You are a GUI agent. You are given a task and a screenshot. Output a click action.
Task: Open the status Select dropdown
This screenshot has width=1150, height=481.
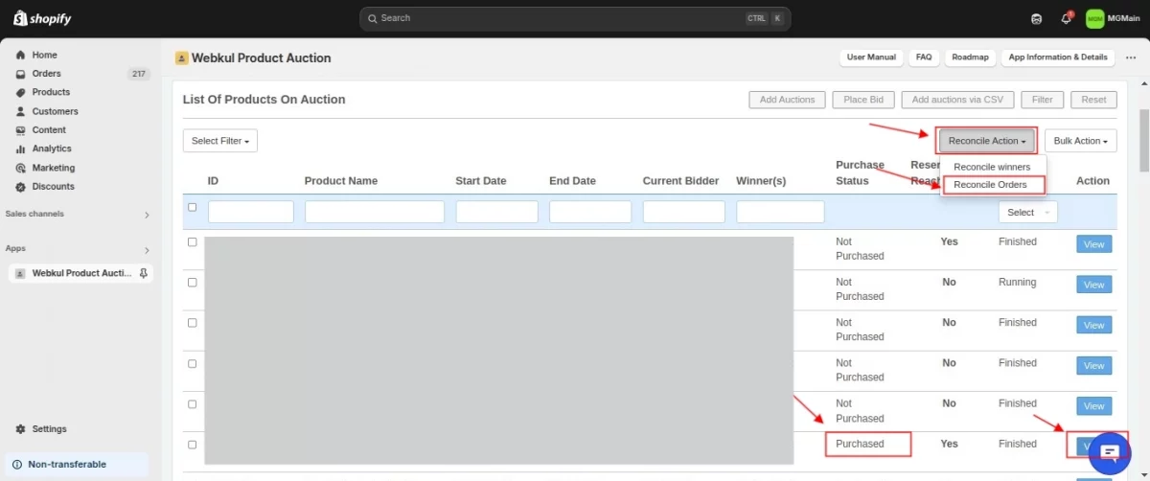(1027, 212)
